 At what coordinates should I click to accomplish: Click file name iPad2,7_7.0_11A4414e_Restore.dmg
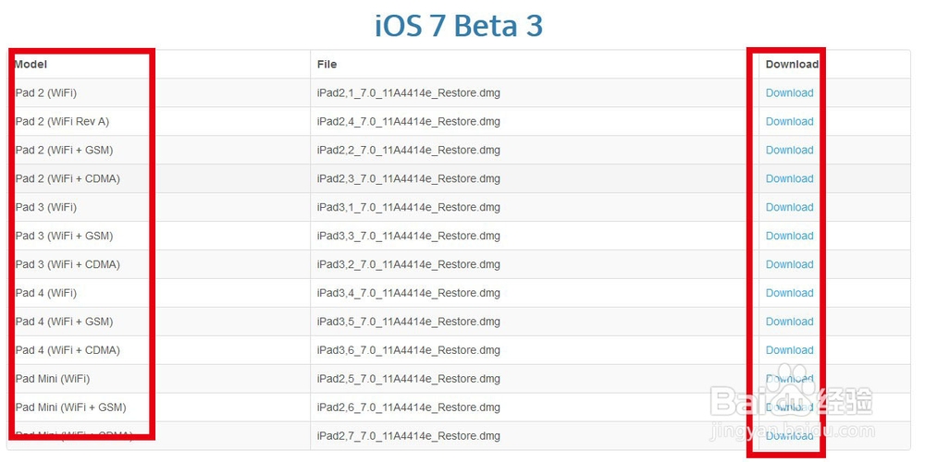408,436
